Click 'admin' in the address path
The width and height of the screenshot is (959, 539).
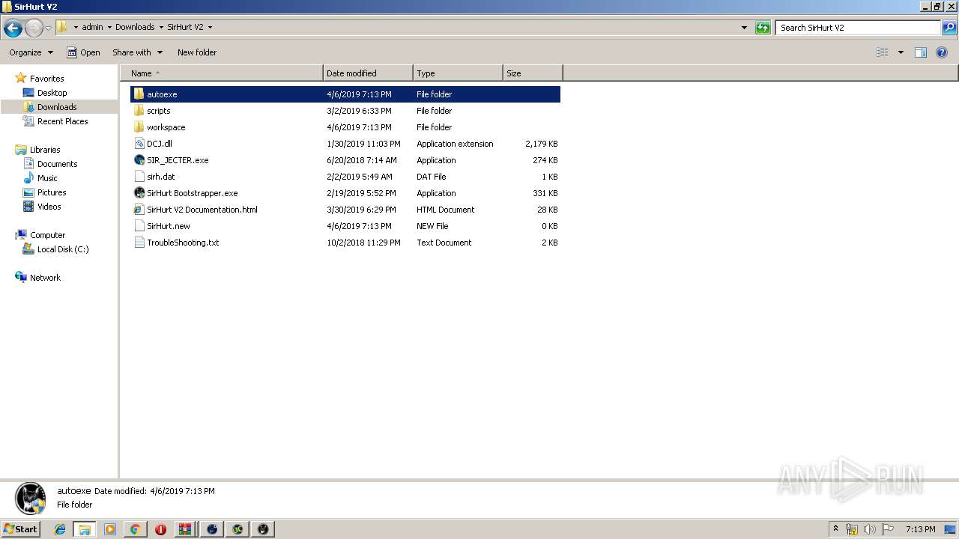click(92, 27)
